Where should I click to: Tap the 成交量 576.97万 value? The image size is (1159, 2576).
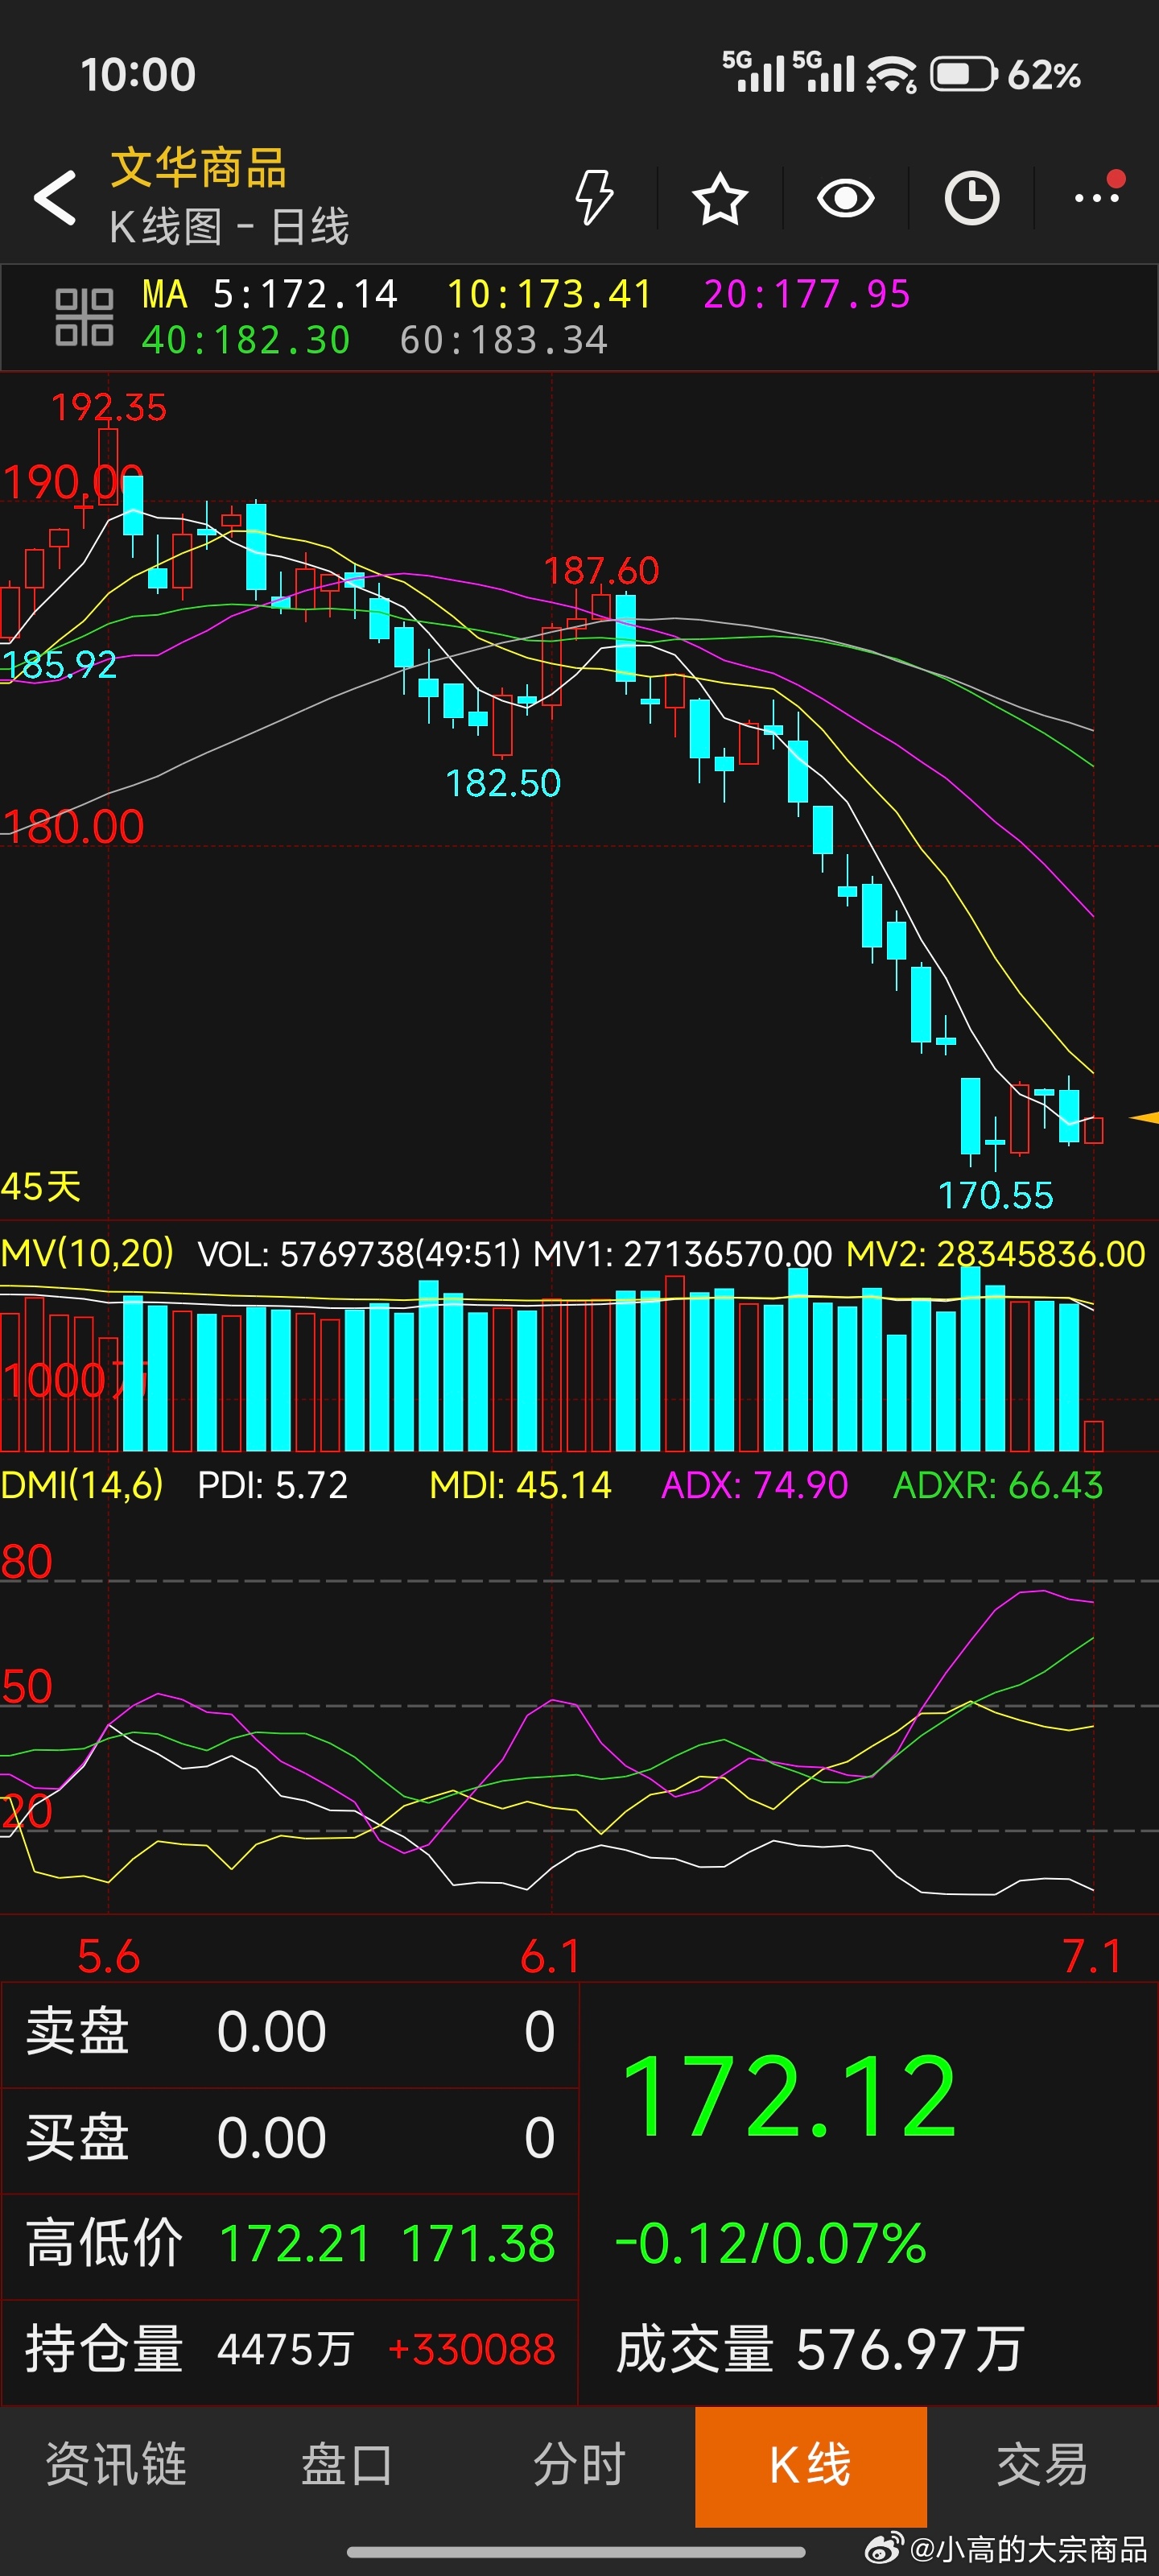tap(820, 2349)
